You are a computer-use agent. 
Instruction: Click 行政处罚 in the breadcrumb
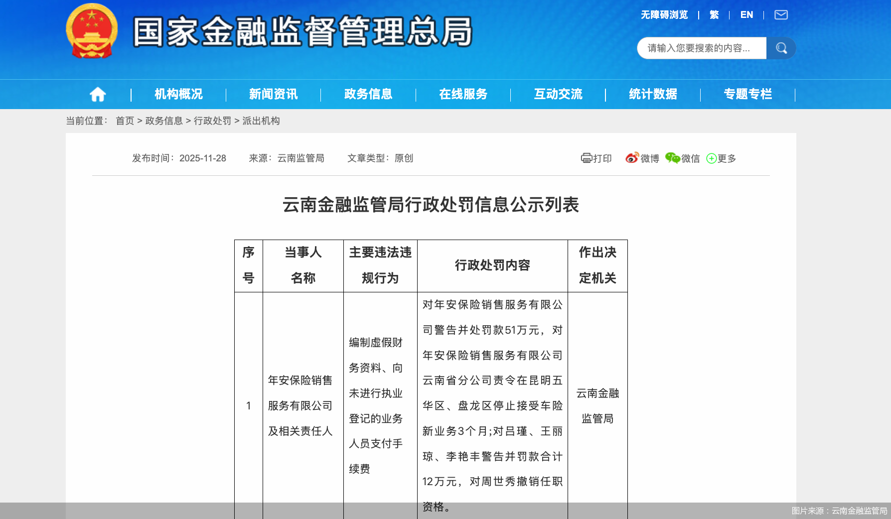(x=212, y=121)
